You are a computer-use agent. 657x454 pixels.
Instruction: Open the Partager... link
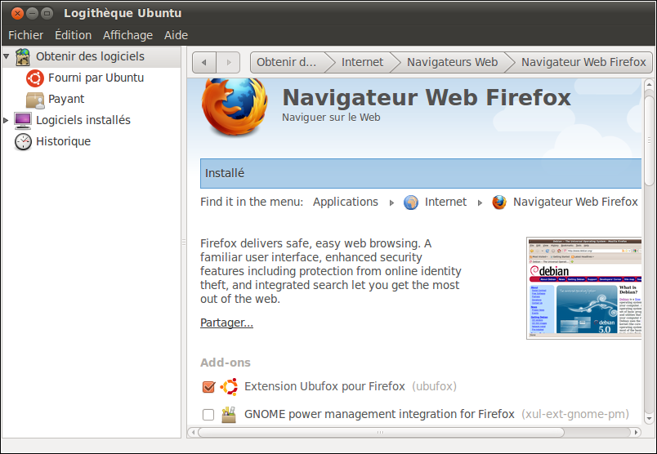tap(226, 323)
